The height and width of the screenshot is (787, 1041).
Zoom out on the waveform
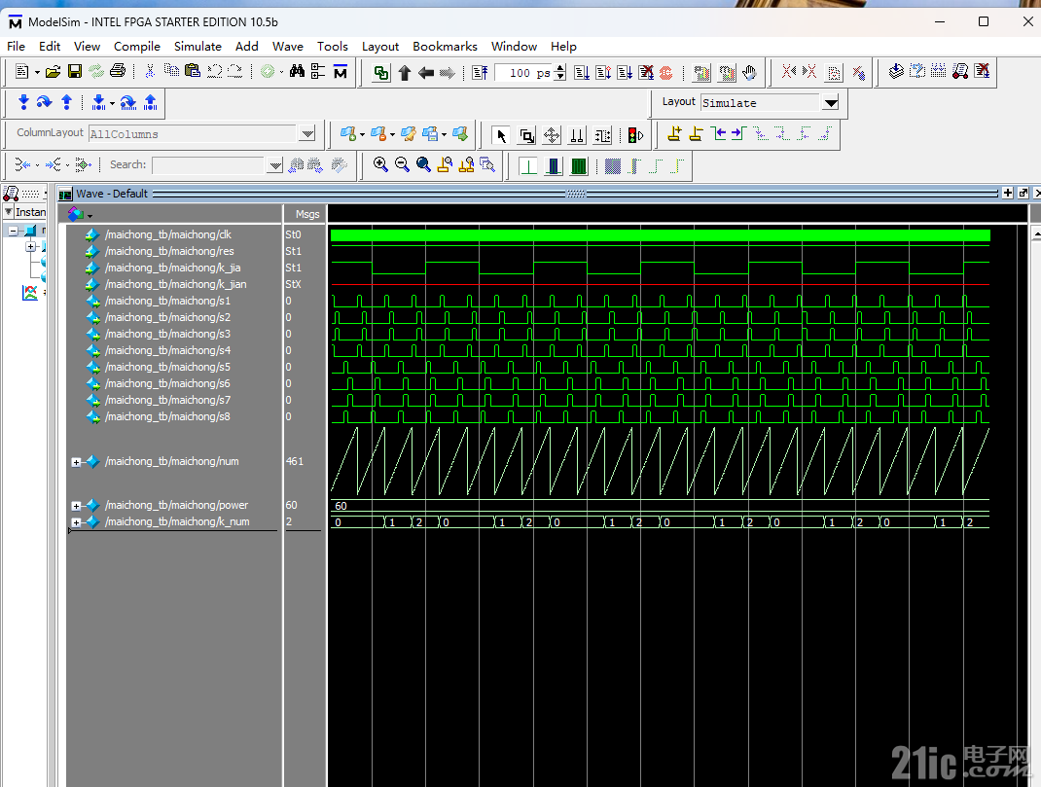click(402, 164)
